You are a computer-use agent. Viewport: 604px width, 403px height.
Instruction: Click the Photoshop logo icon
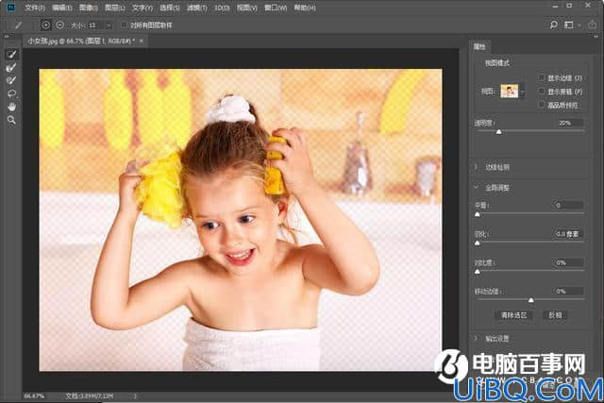tap(10, 7)
